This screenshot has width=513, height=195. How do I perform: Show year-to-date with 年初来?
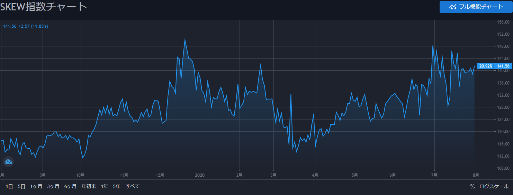point(89,186)
